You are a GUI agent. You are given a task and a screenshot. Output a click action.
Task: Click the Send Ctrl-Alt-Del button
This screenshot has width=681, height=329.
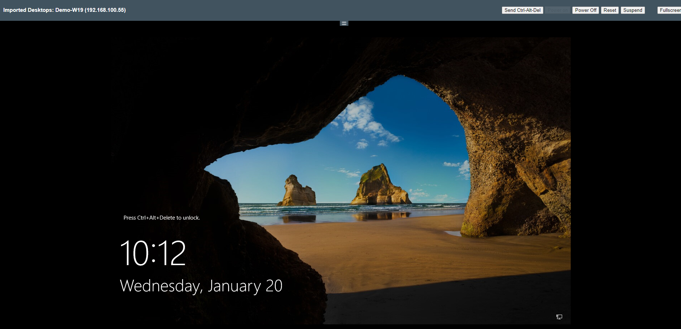coord(522,10)
